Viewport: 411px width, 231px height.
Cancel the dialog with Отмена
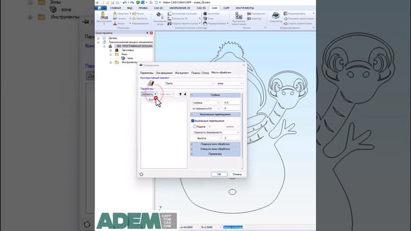[237, 174]
